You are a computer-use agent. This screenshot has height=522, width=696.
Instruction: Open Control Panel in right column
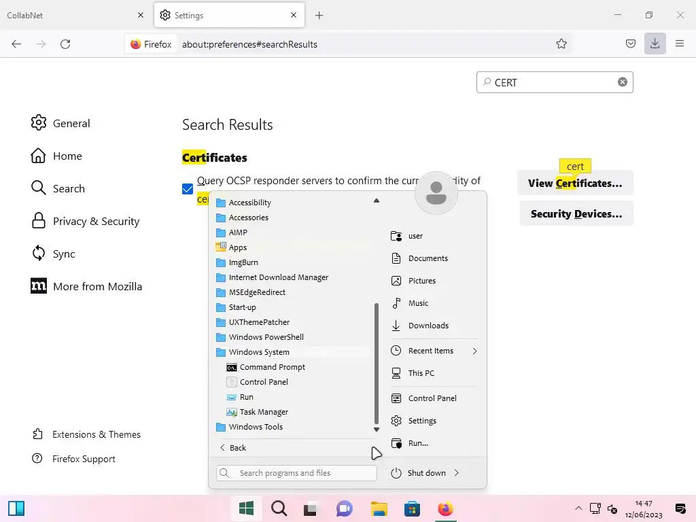pyautogui.click(x=434, y=398)
